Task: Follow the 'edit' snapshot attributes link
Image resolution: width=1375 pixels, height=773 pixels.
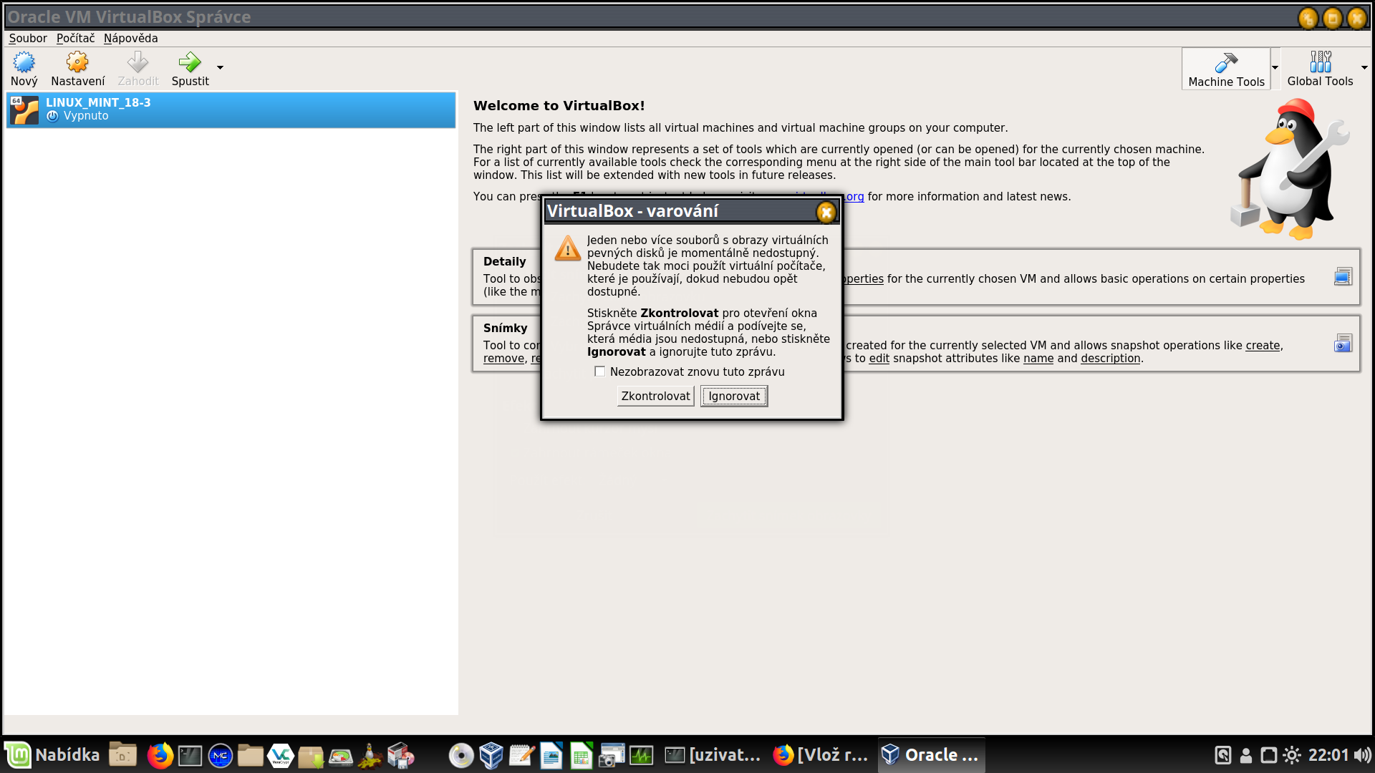Action: [x=879, y=359]
